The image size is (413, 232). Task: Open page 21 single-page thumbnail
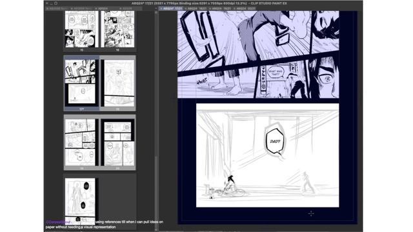pos(82,201)
